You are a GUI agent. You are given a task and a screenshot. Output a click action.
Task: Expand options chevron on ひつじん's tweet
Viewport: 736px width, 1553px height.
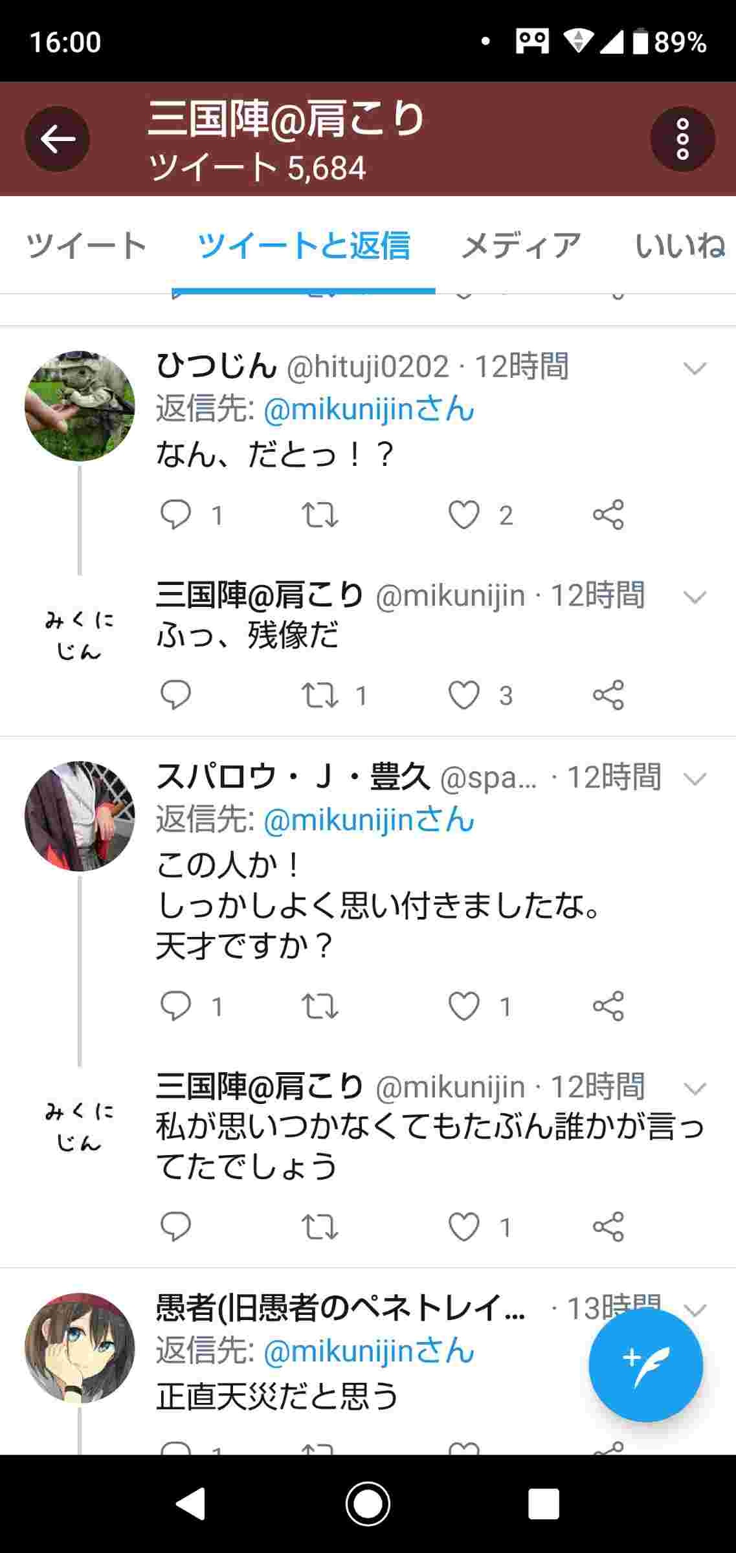click(695, 368)
